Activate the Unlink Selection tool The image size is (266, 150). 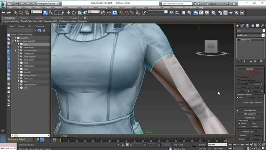pyautogui.click(x=21, y=12)
